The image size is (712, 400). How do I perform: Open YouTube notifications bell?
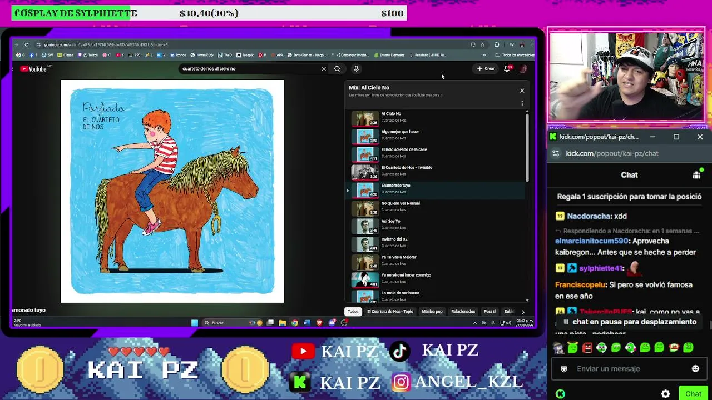(507, 69)
